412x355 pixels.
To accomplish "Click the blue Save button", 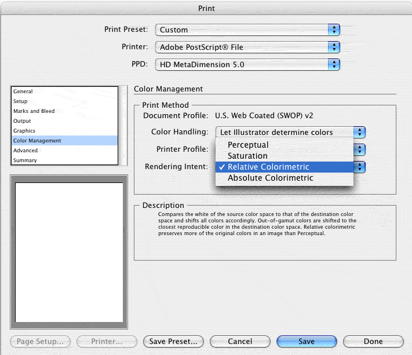I will point(307,341).
